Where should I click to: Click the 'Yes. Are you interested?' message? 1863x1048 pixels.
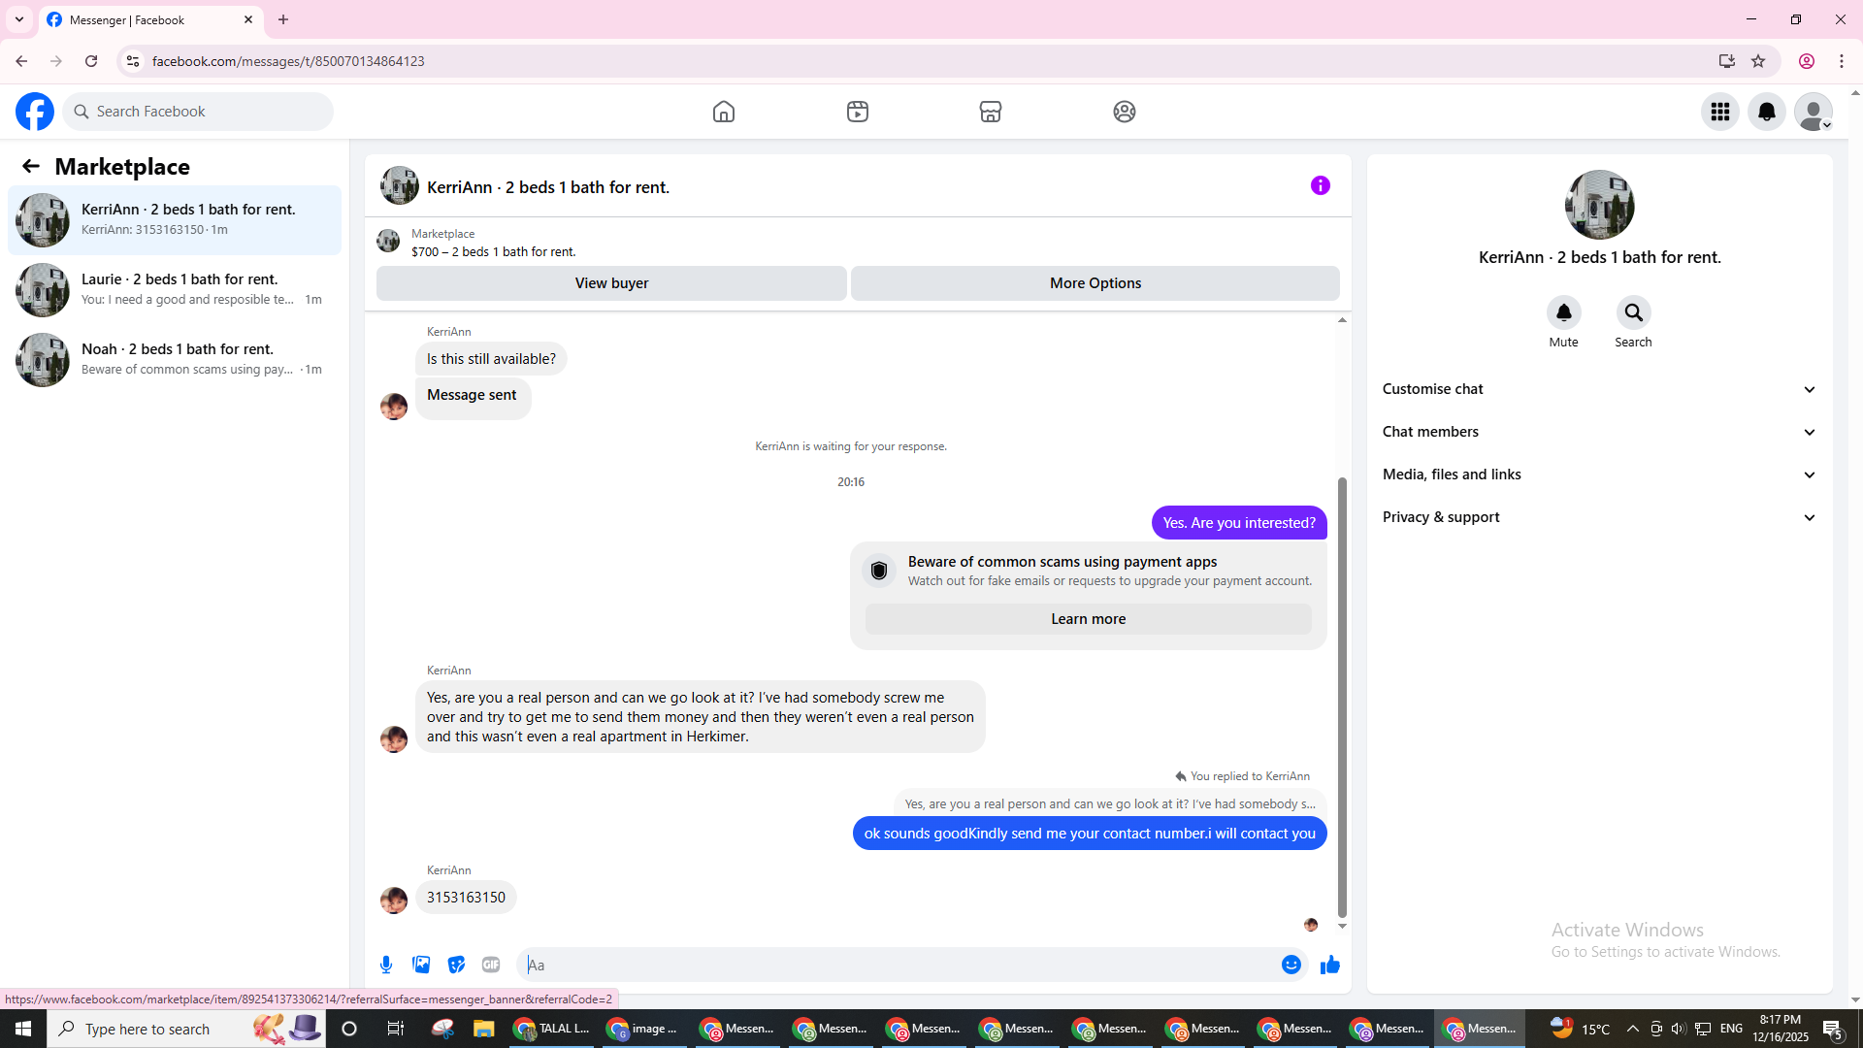pyautogui.click(x=1239, y=523)
